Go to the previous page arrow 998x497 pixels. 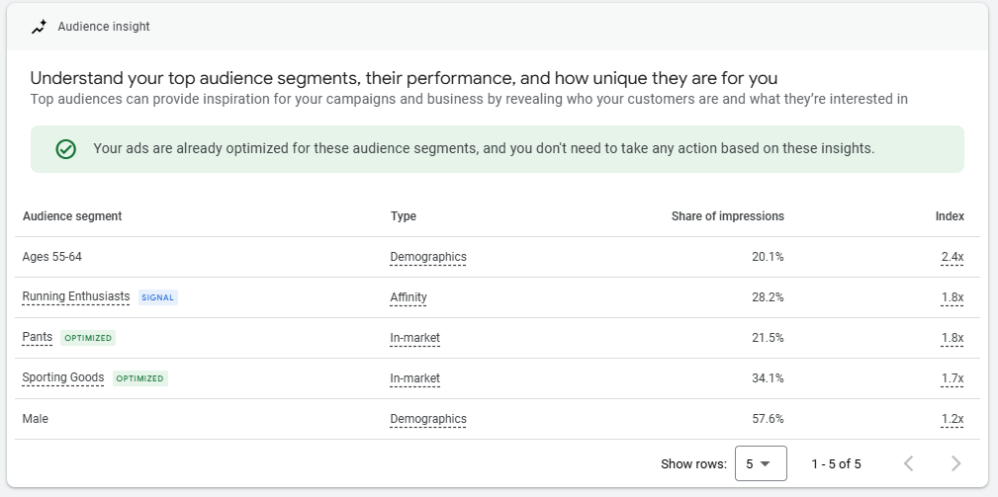coord(909,463)
